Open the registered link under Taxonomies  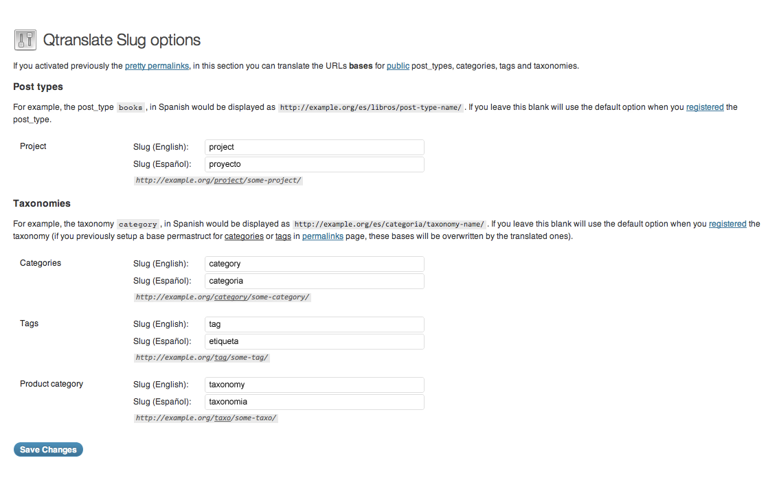point(727,224)
